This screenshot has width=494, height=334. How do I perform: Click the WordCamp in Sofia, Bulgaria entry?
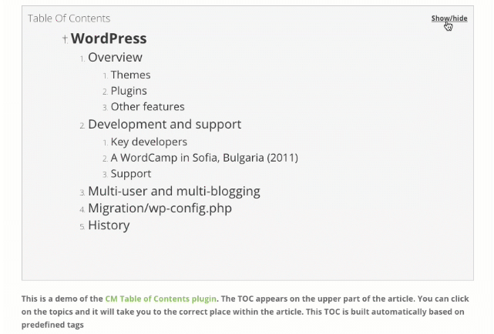click(204, 158)
